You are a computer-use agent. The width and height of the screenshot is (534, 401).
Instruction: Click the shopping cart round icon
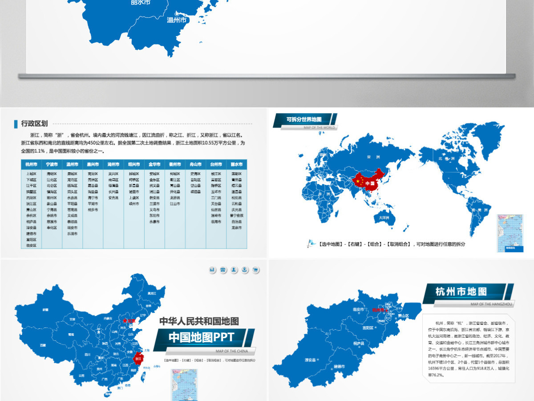pos(255,270)
